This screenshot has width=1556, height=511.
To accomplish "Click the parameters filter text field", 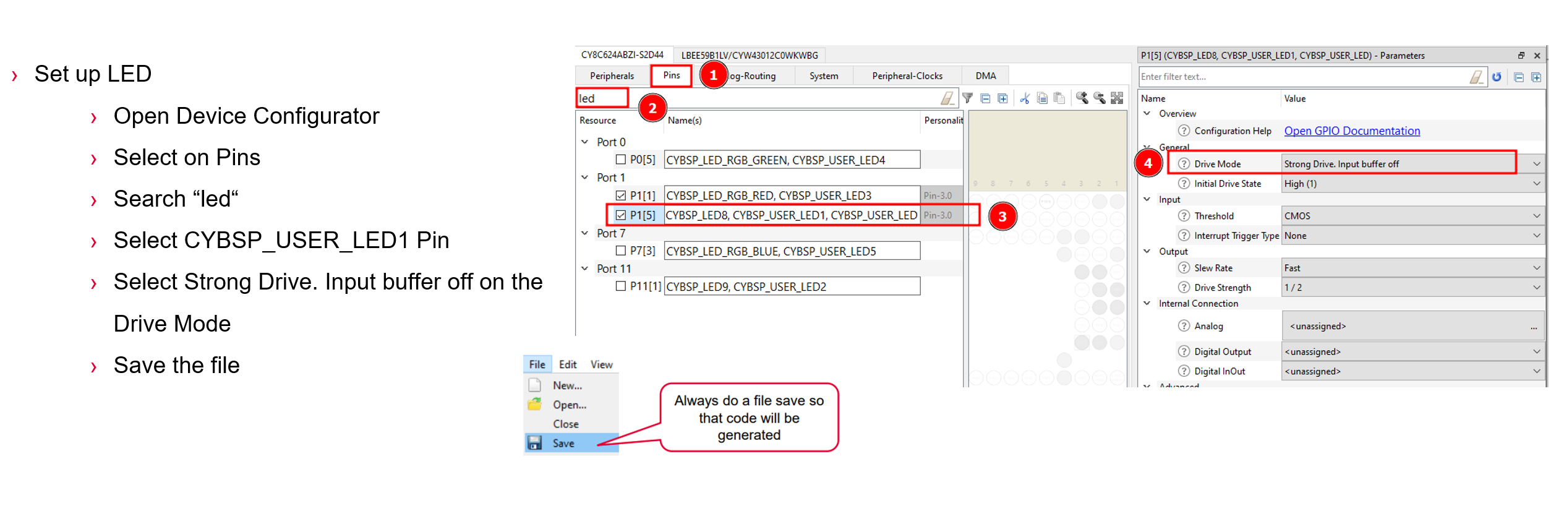I will (x=1302, y=77).
